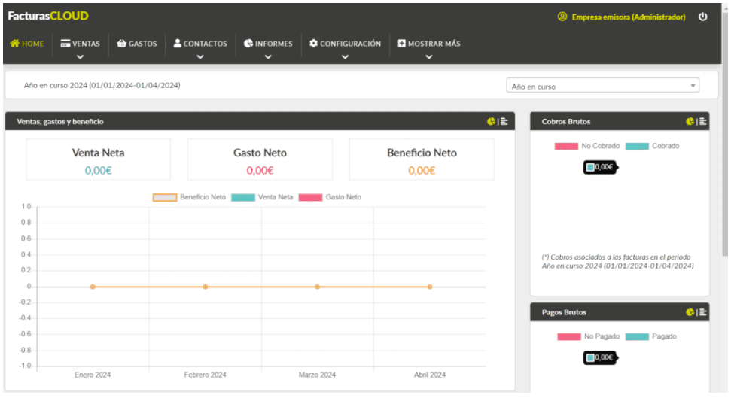Toggle the Pagado legend item
Image resolution: width=731 pixels, height=404 pixels.
coord(650,336)
